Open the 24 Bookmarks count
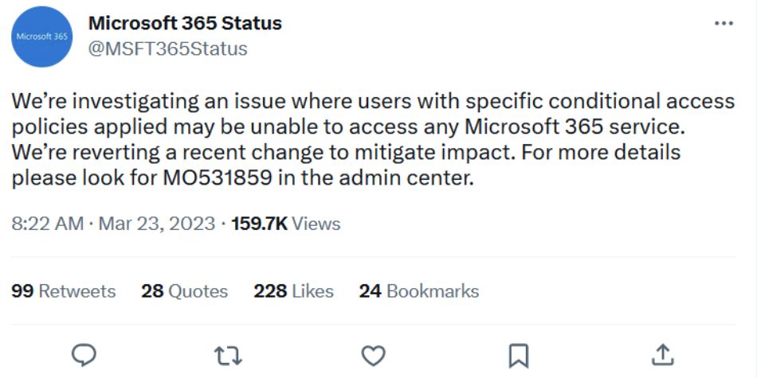757x378 pixels. click(418, 291)
